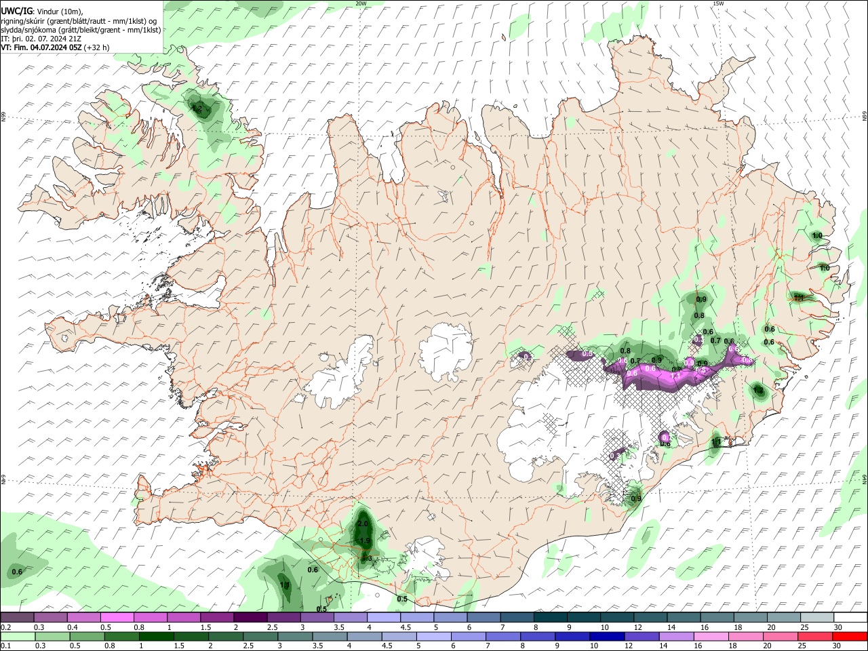Click the '12' label in the lower legend scale
868x651 pixels.
coord(630,646)
